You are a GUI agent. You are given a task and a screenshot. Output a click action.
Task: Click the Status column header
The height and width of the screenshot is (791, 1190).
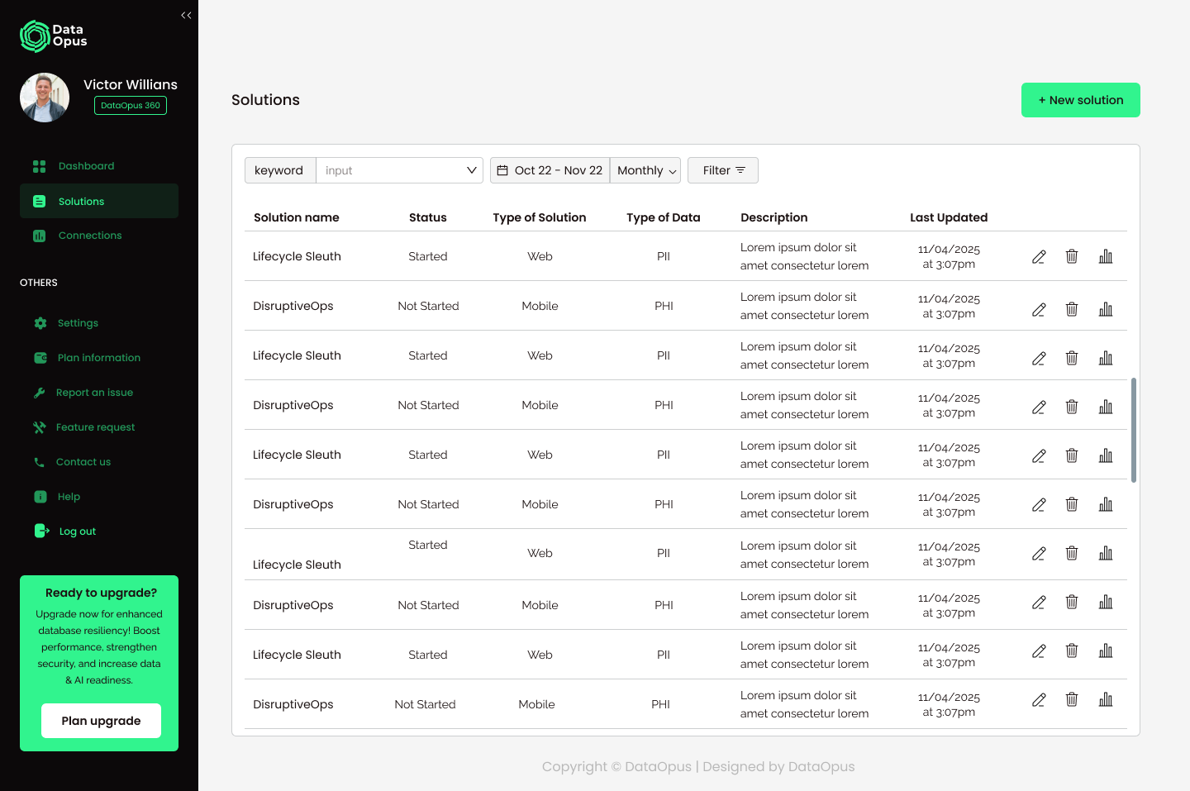(428, 217)
